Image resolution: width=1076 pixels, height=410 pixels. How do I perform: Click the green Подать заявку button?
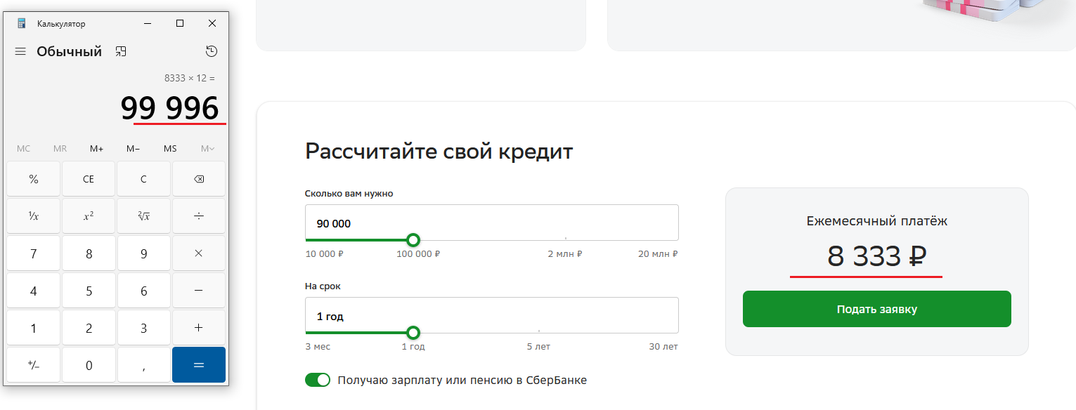(x=876, y=309)
